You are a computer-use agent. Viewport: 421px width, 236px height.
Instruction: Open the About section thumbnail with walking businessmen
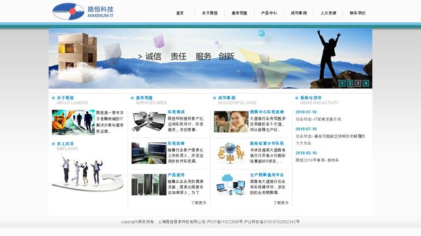[73, 122]
